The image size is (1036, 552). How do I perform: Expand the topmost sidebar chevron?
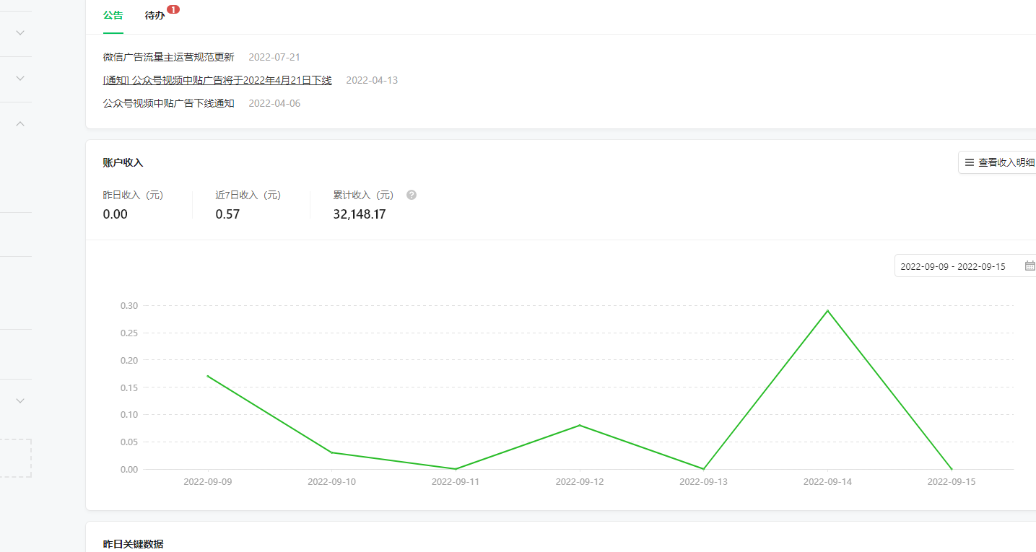(20, 32)
